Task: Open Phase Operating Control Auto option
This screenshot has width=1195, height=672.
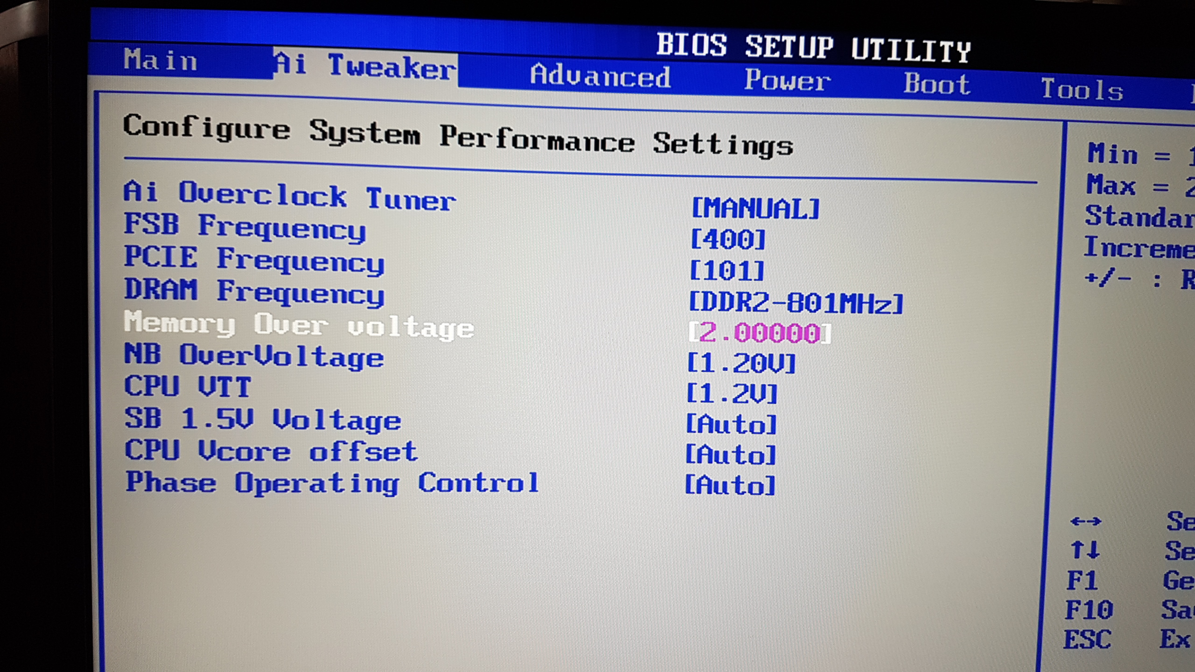Action: point(730,485)
